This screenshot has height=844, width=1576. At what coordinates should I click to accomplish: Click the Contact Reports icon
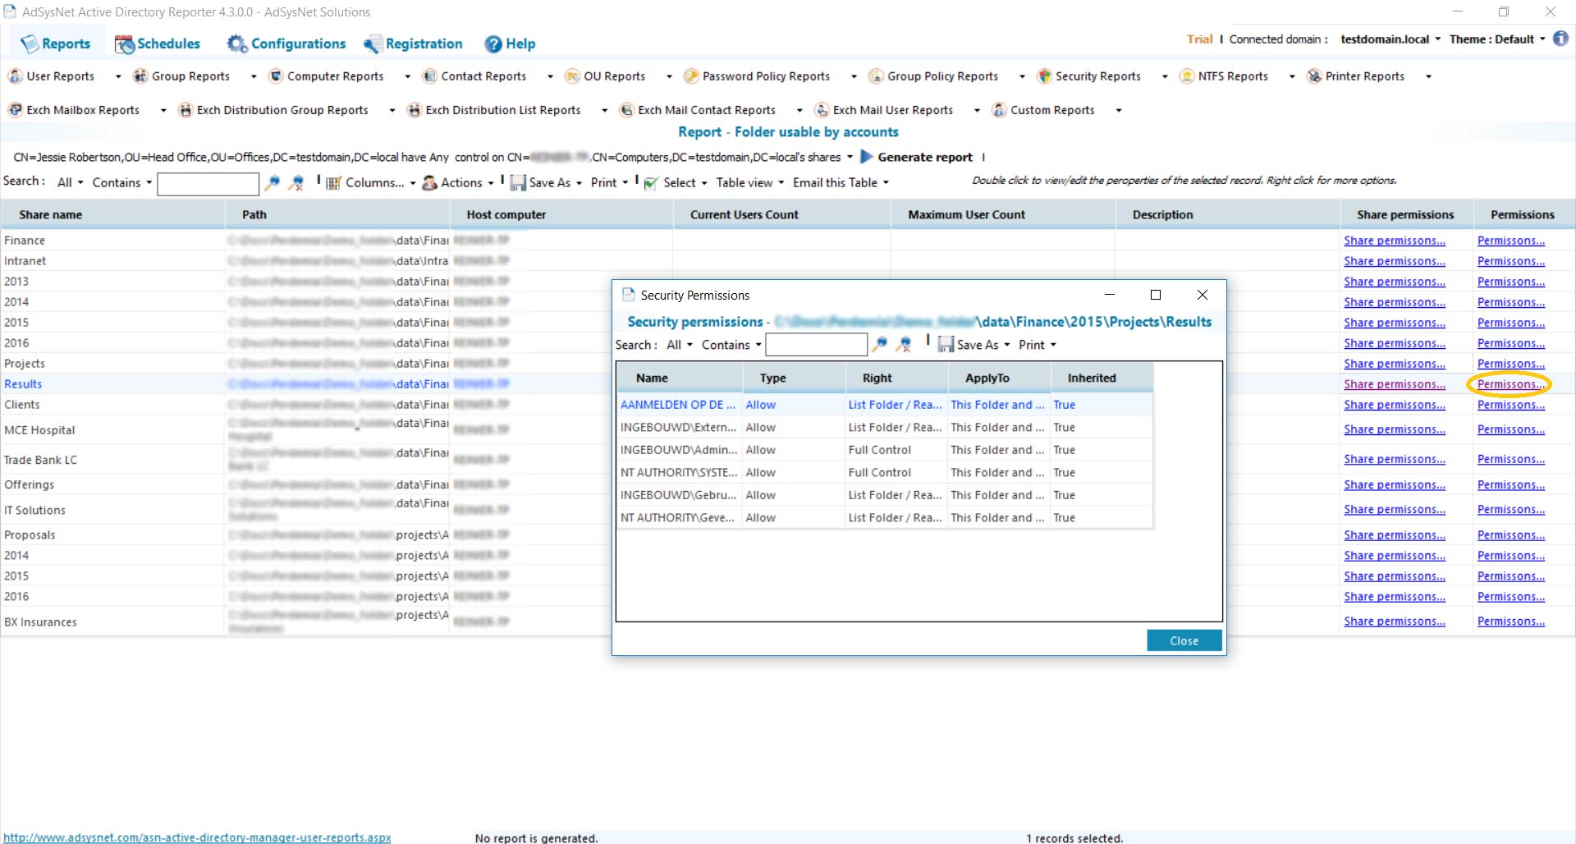pyautogui.click(x=429, y=76)
